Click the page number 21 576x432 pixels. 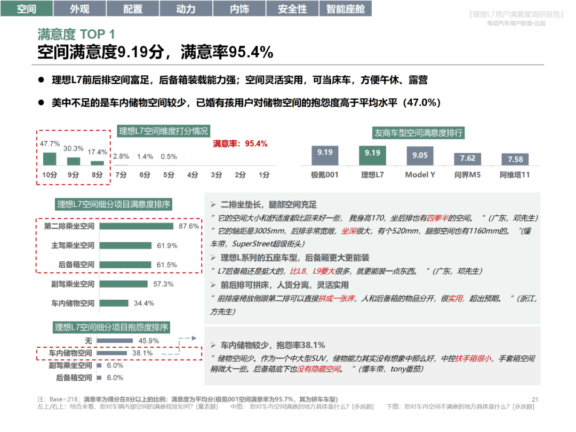coord(535,399)
